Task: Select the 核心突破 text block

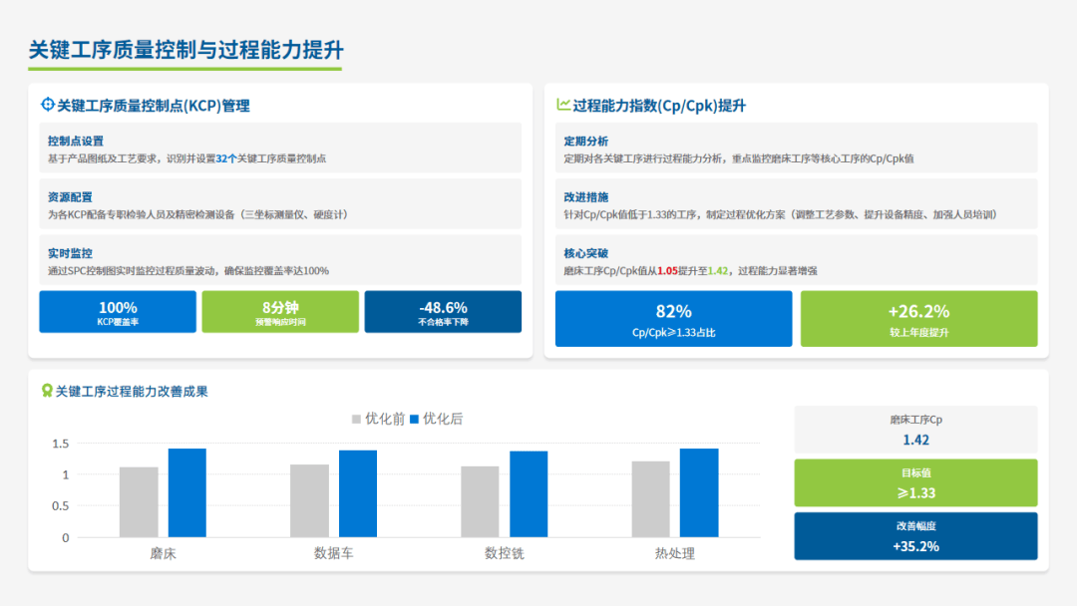Action: pos(800,261)
